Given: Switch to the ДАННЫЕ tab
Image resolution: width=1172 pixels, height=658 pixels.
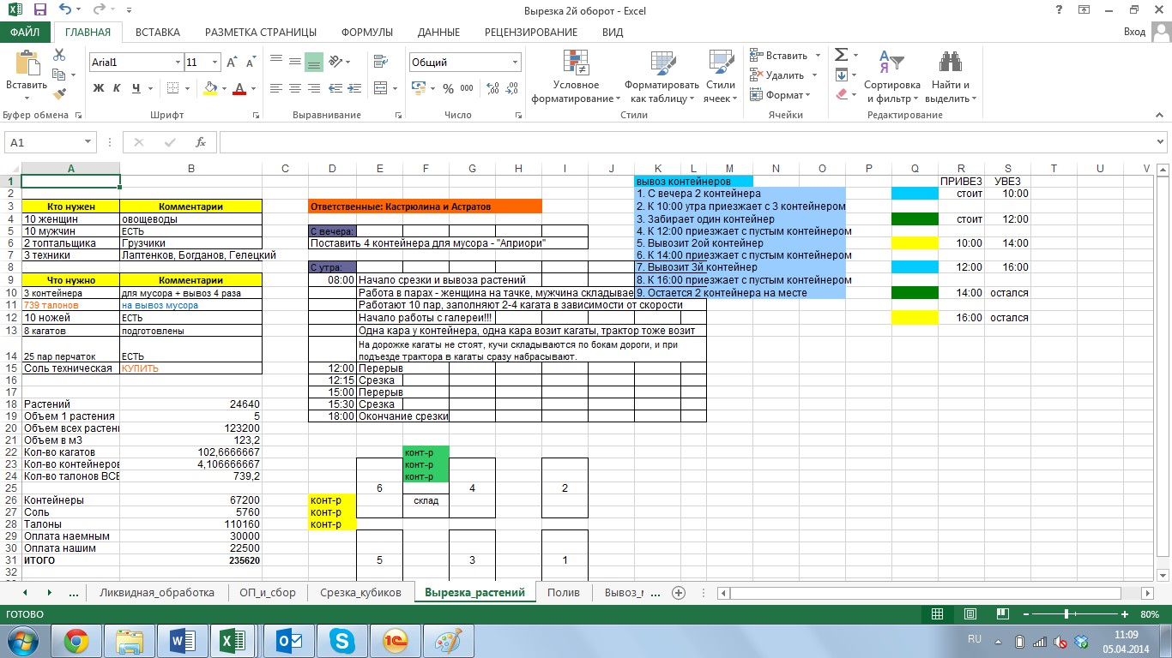Looking at the screenshot, I should 438,33.
